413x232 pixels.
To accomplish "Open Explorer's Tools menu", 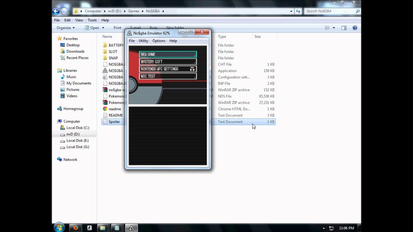I will coord(92,20).
